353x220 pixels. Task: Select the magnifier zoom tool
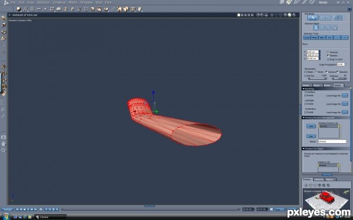click(x=4, y=150)
